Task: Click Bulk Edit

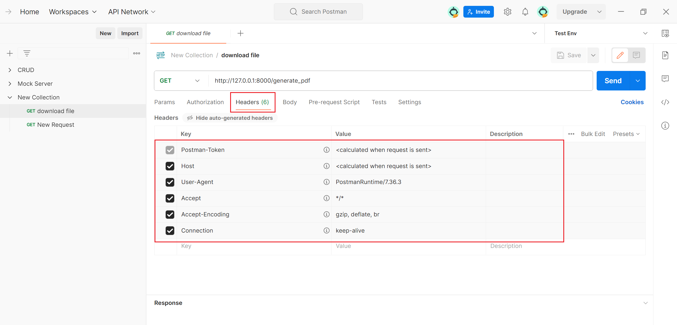Action: tap(593, 134)
